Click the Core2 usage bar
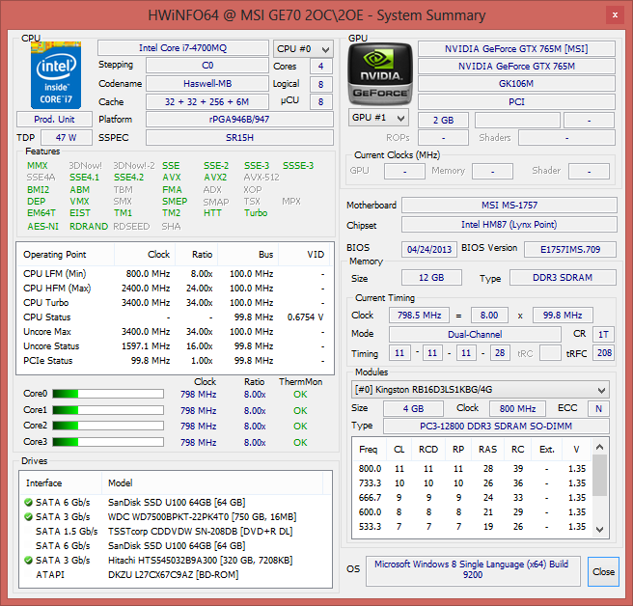633x606 pixels. coord(108,426)
